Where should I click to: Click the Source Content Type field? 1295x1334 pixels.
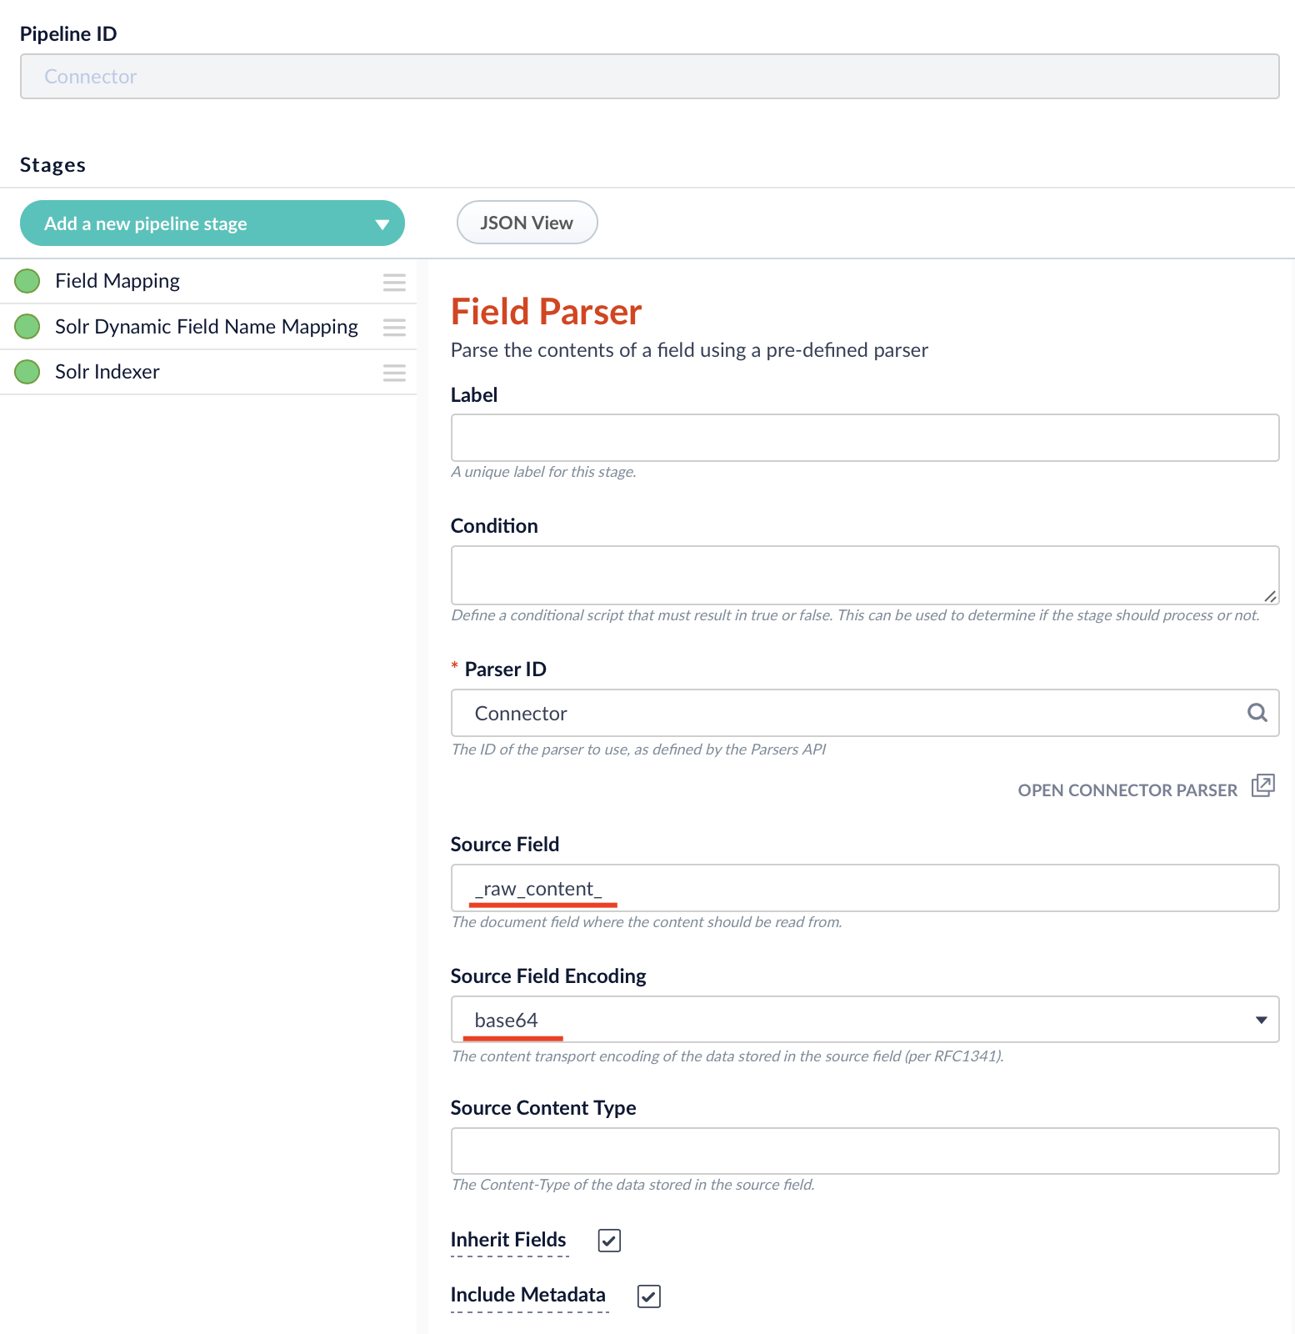(864, 1151)
